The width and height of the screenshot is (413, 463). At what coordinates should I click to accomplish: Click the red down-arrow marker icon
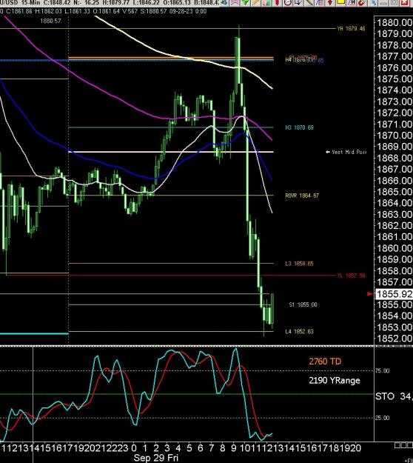(x=330, y=3)
